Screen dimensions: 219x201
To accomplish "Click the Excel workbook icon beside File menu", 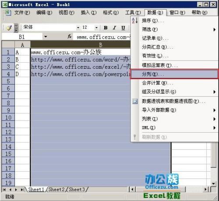I will coord(7,13).
